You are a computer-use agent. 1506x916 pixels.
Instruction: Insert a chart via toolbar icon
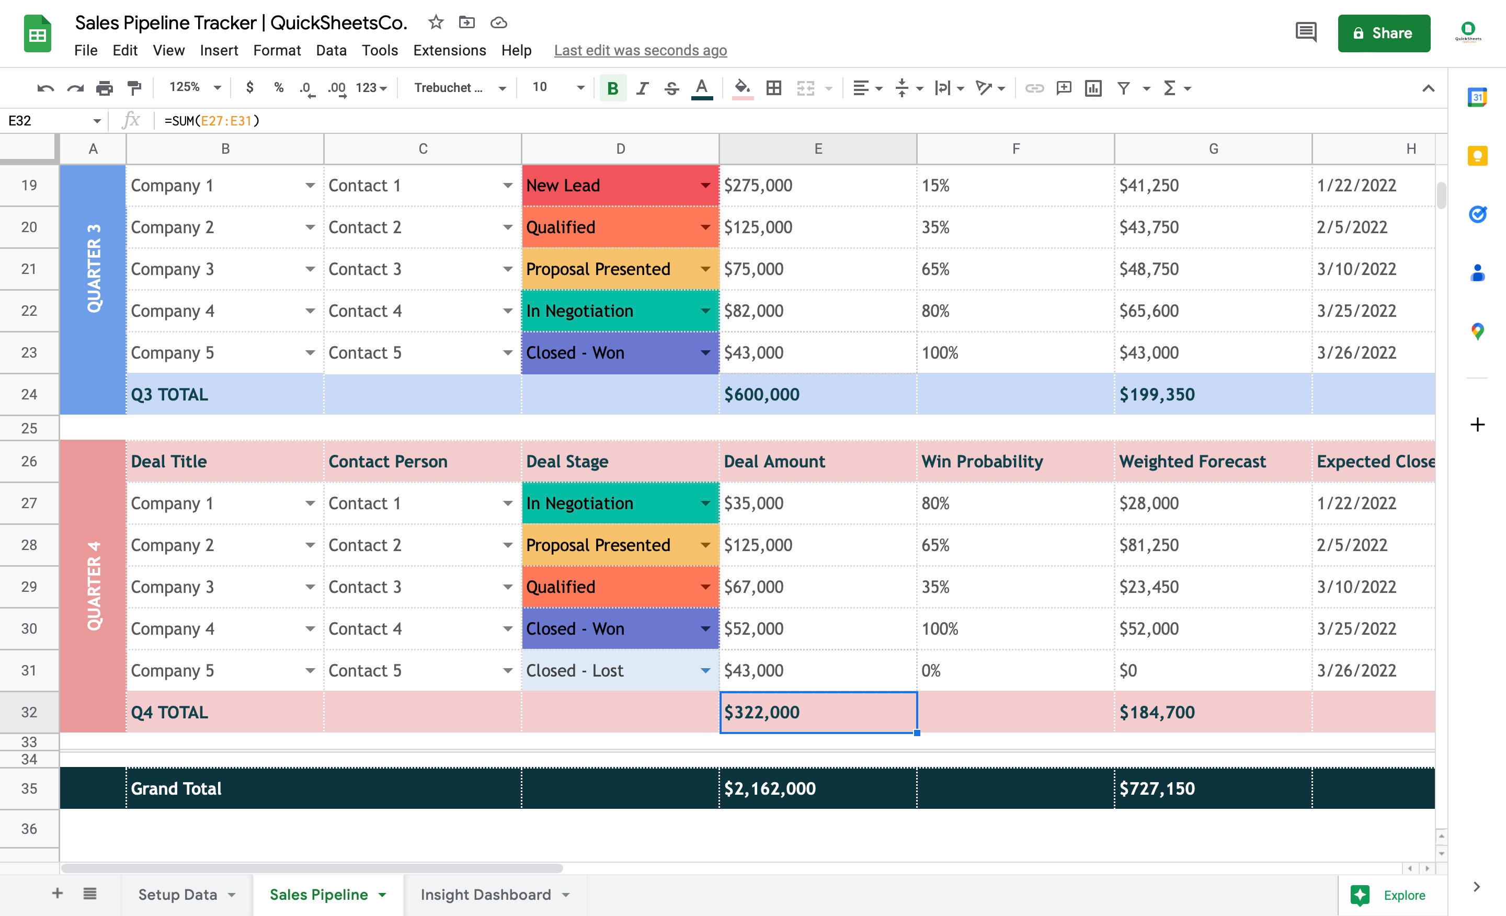tap(1093, 88)
